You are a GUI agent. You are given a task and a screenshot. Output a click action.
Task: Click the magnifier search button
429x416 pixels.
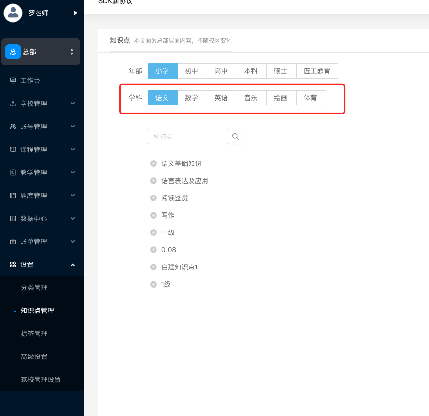[236, 137]
